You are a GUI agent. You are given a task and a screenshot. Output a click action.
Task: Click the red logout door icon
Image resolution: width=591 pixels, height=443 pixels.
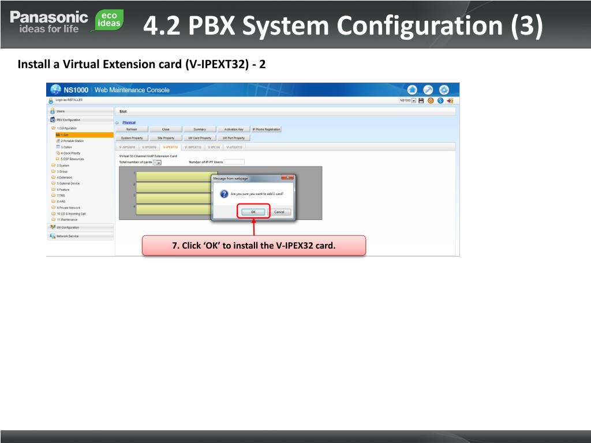450,100
